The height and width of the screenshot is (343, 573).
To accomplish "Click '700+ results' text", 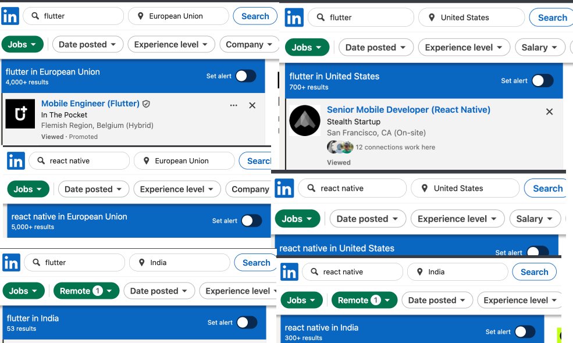I will click(309, 87).
